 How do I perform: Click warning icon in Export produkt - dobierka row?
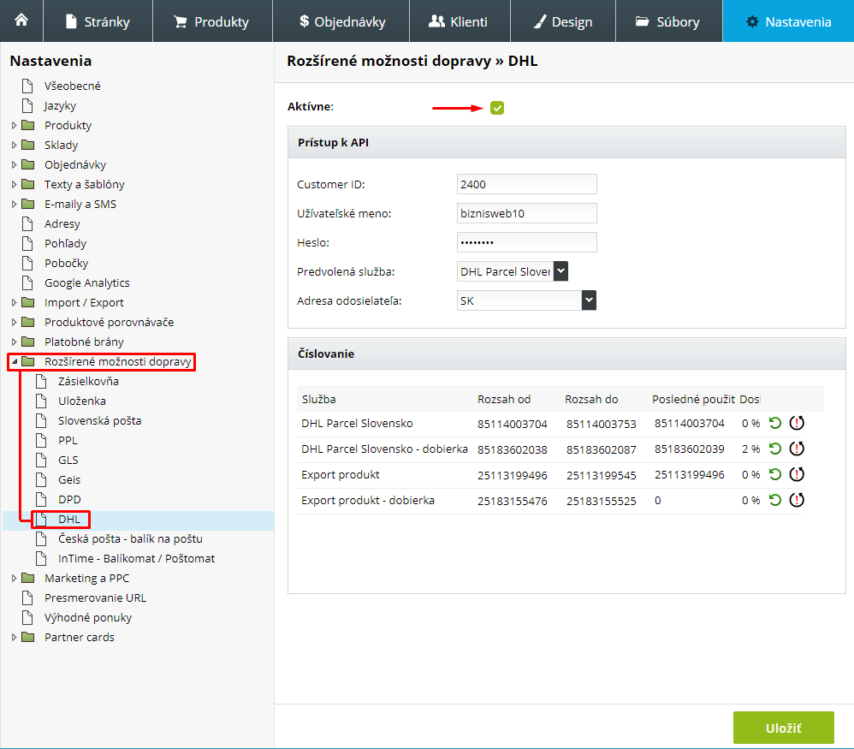(797, 500)
